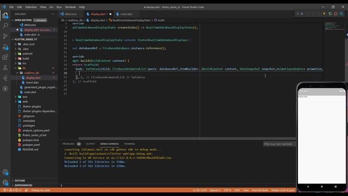Open README.md in the file tree
348x196 pixels.
30,150
